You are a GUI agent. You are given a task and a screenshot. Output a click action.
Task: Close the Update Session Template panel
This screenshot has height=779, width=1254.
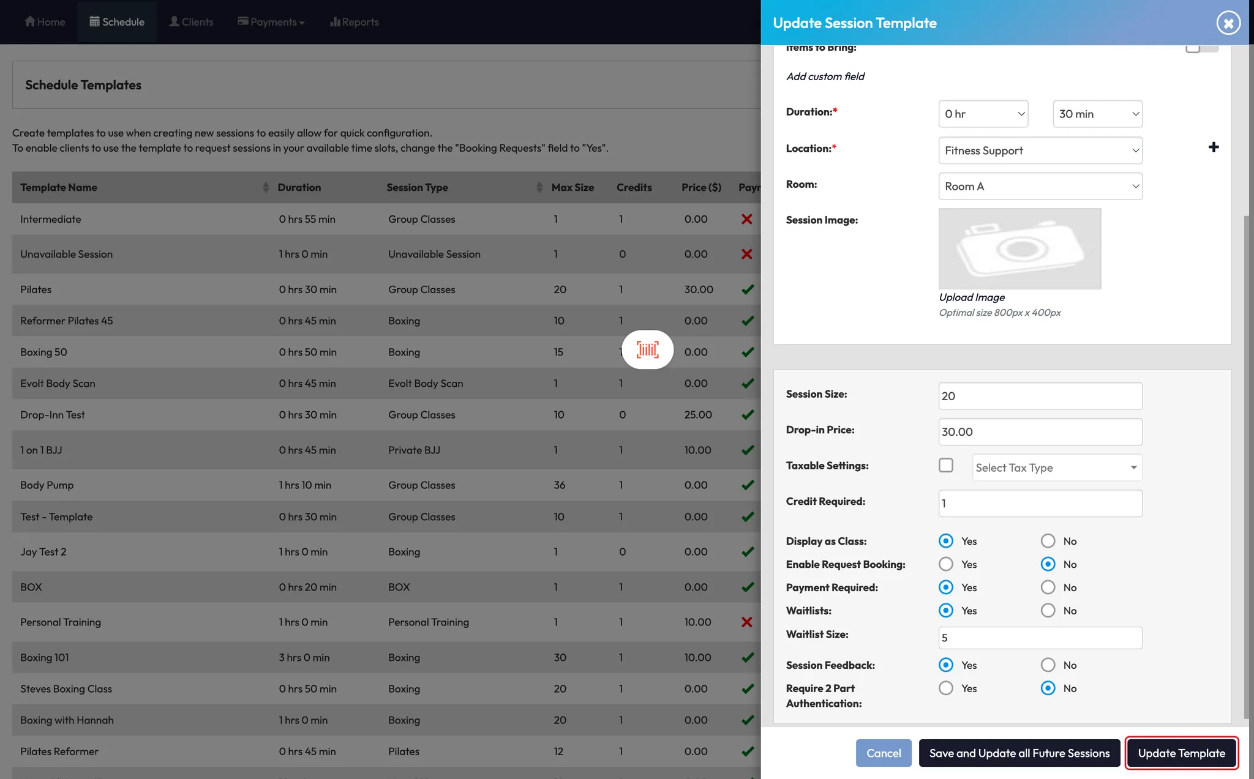1228,23
